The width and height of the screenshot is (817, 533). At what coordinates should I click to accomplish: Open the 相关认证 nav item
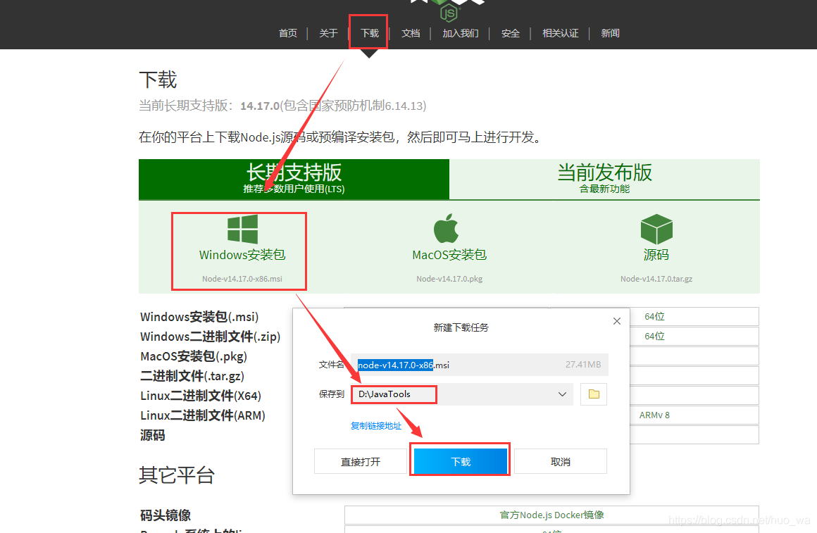point(560,33)
